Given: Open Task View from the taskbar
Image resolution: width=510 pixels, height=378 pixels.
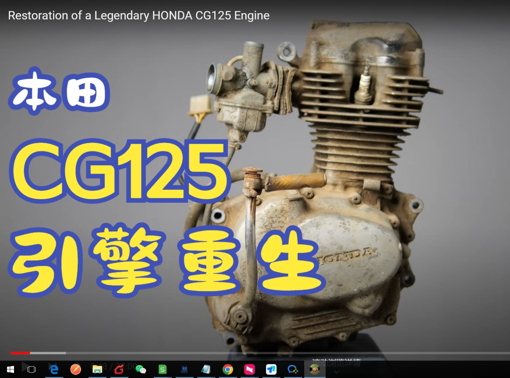Looking at the screenshot, I should [x=32, y=369].
